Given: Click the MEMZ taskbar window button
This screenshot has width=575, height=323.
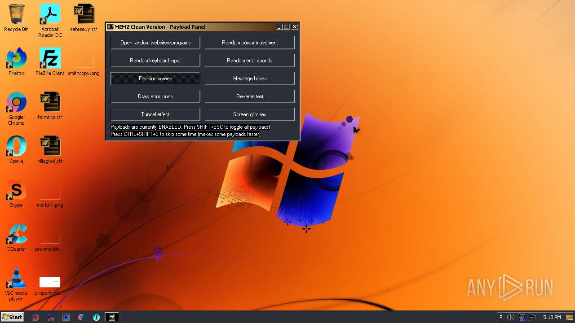Looking at the screenshot, I should pyautogui.click(x=112, y=317).
